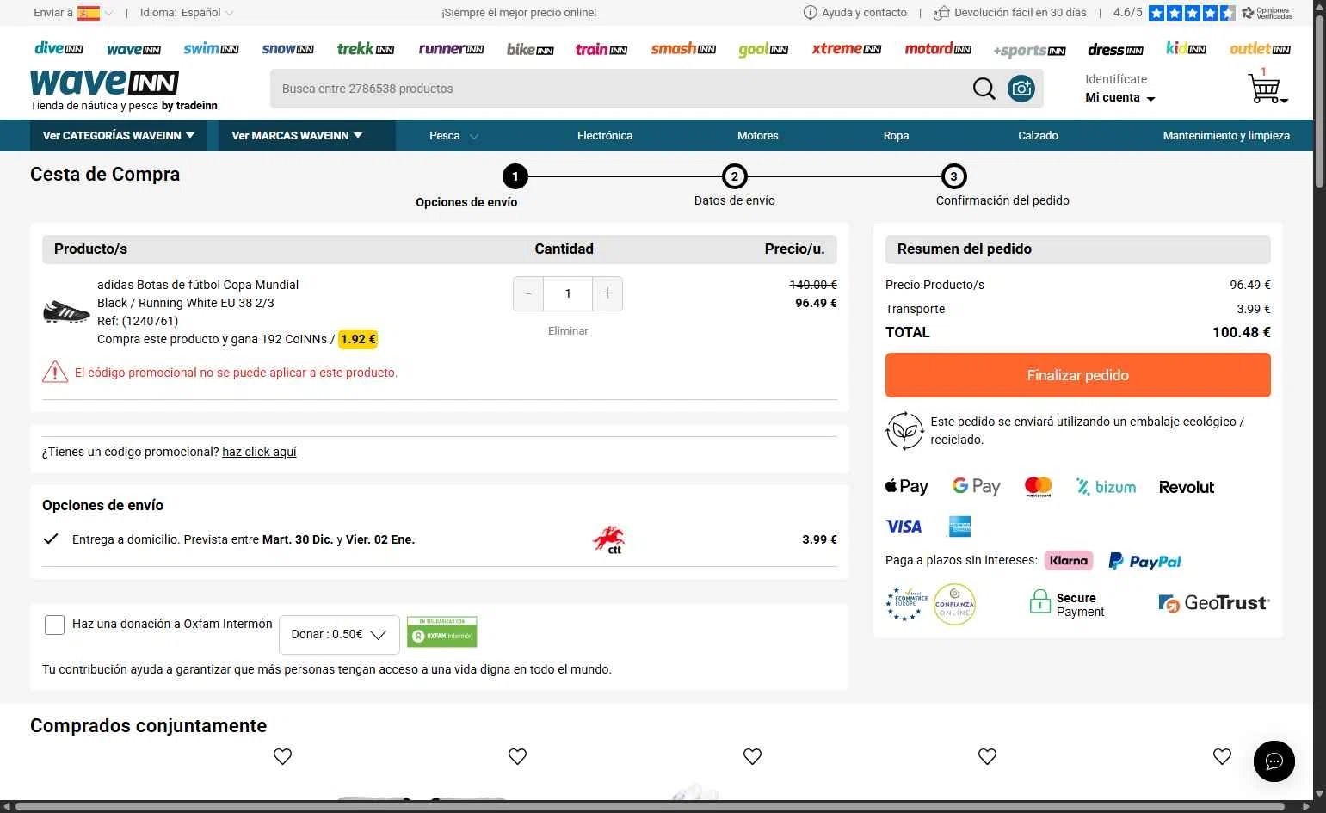
Task: Open the diveinn store logo link
Action: coord(59,49)
